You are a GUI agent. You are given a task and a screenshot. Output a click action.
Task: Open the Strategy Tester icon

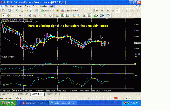click(37, 11)
